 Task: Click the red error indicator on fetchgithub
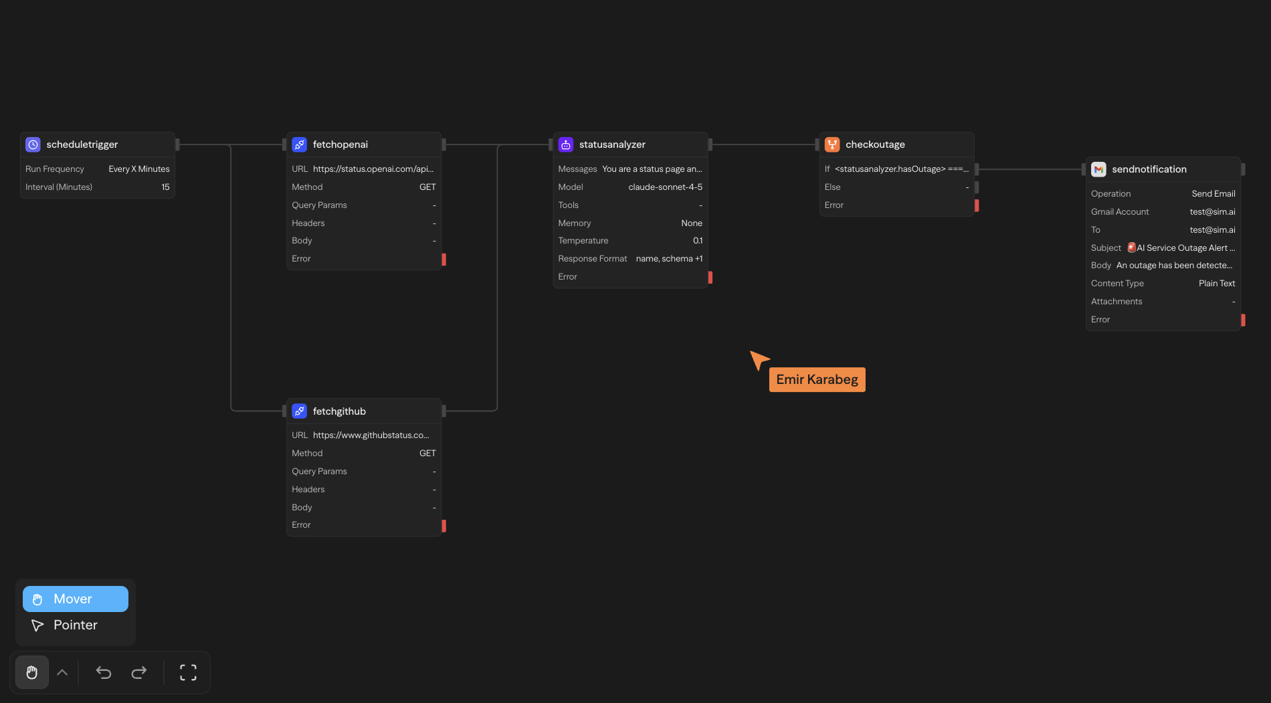[x=444, y=526]
